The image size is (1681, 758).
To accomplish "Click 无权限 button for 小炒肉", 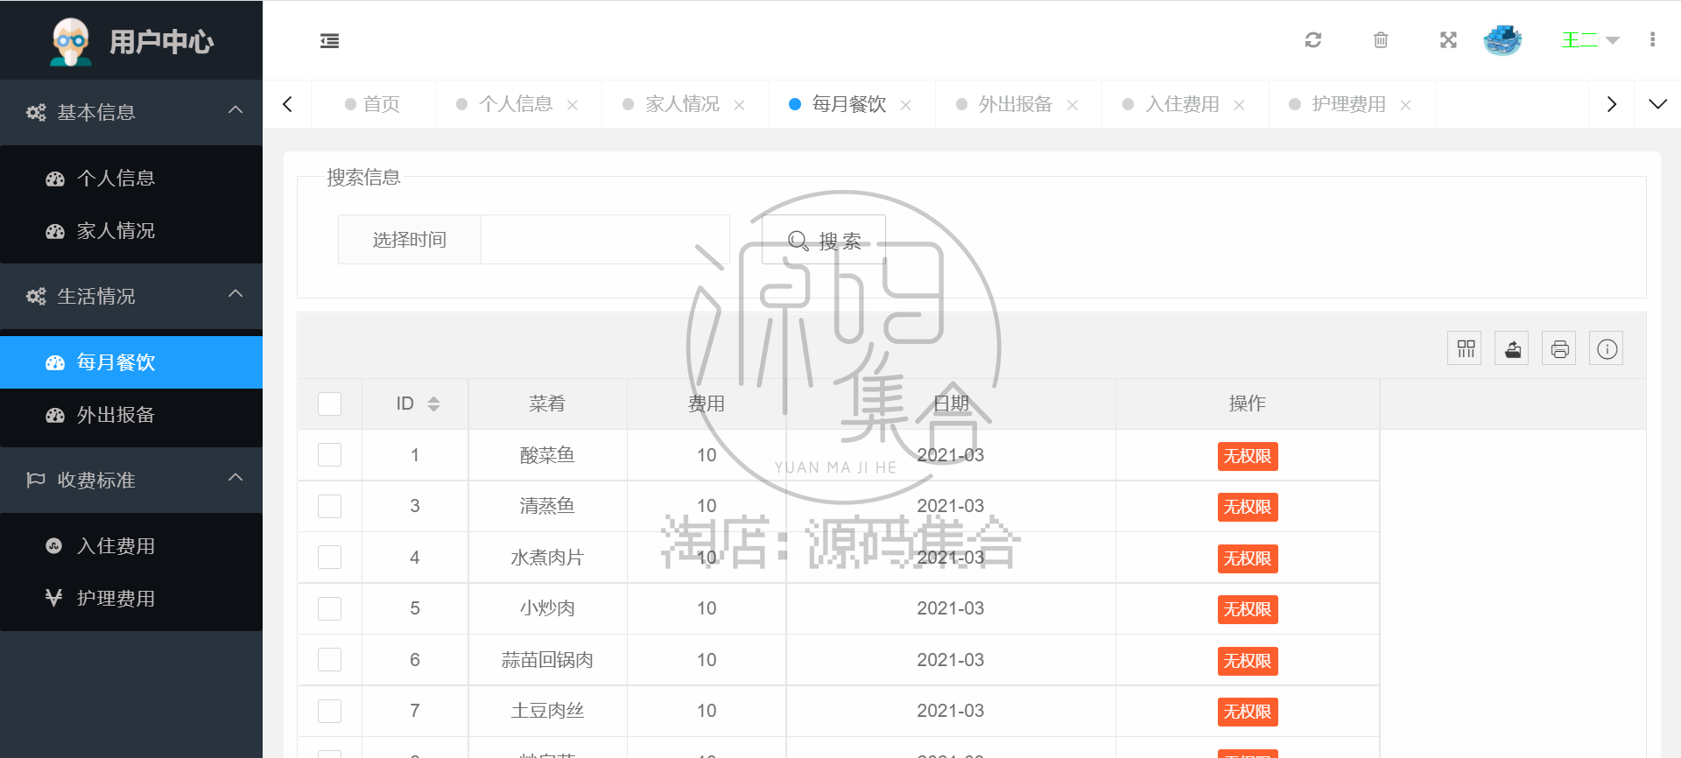I will click(1248, 609).
